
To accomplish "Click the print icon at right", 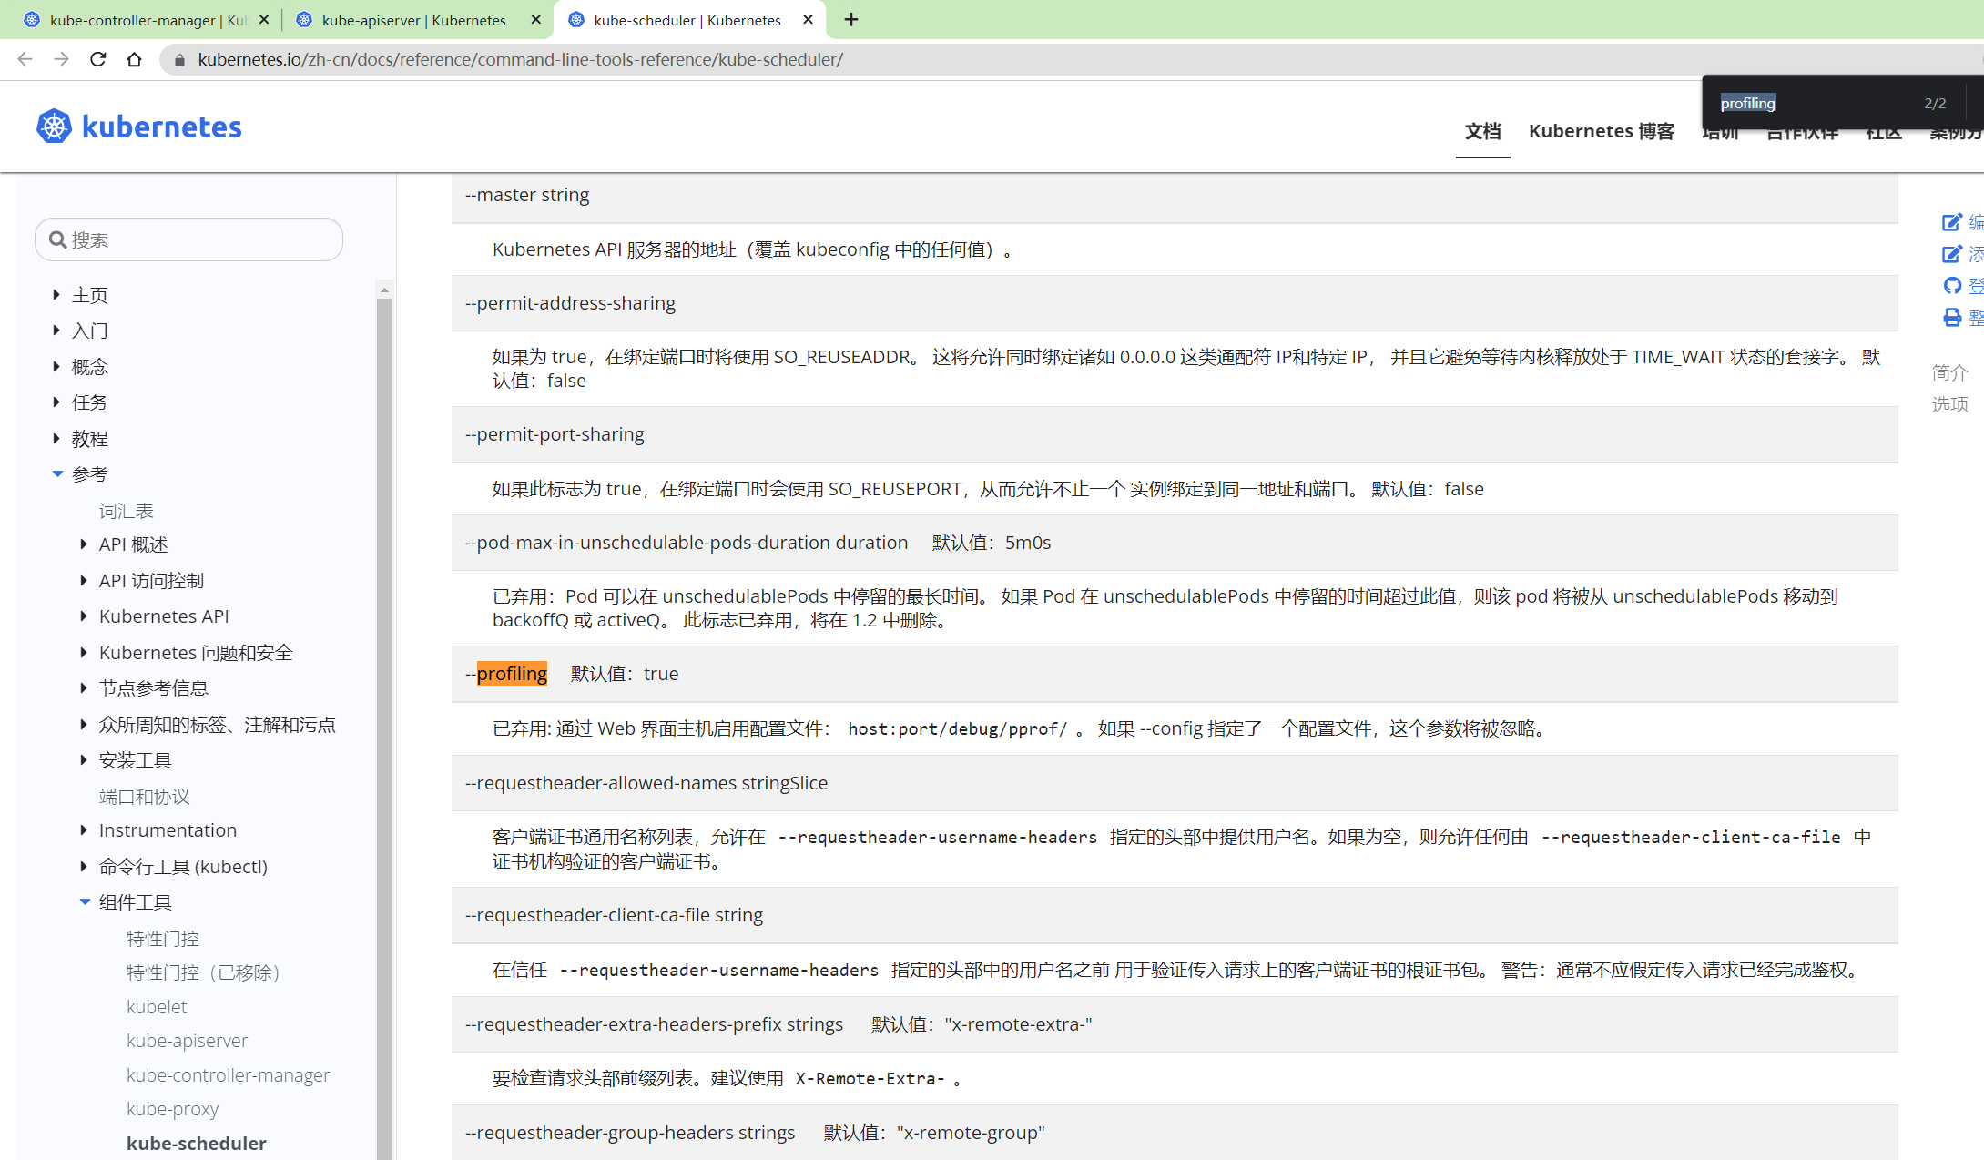I will pos(1951,318).
